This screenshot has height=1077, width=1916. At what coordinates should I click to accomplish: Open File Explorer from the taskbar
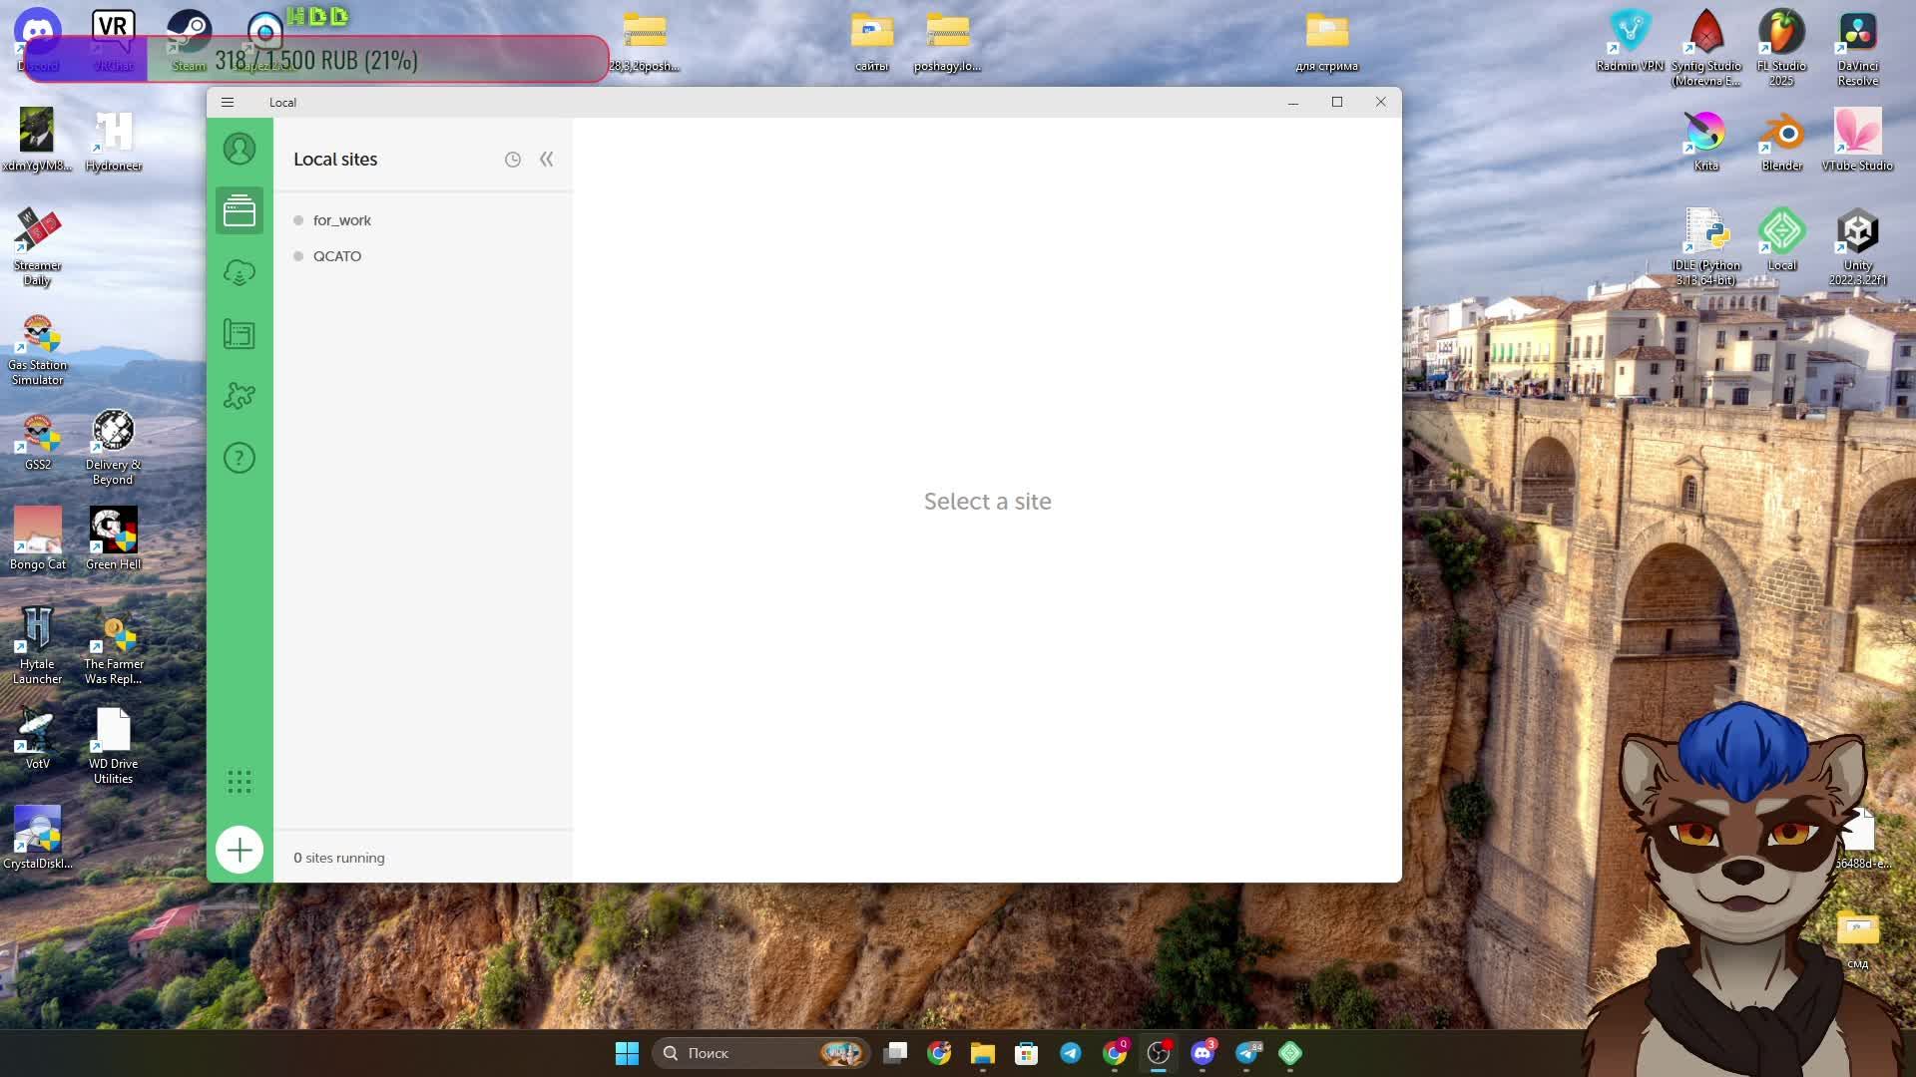[x=983, y=1053]
